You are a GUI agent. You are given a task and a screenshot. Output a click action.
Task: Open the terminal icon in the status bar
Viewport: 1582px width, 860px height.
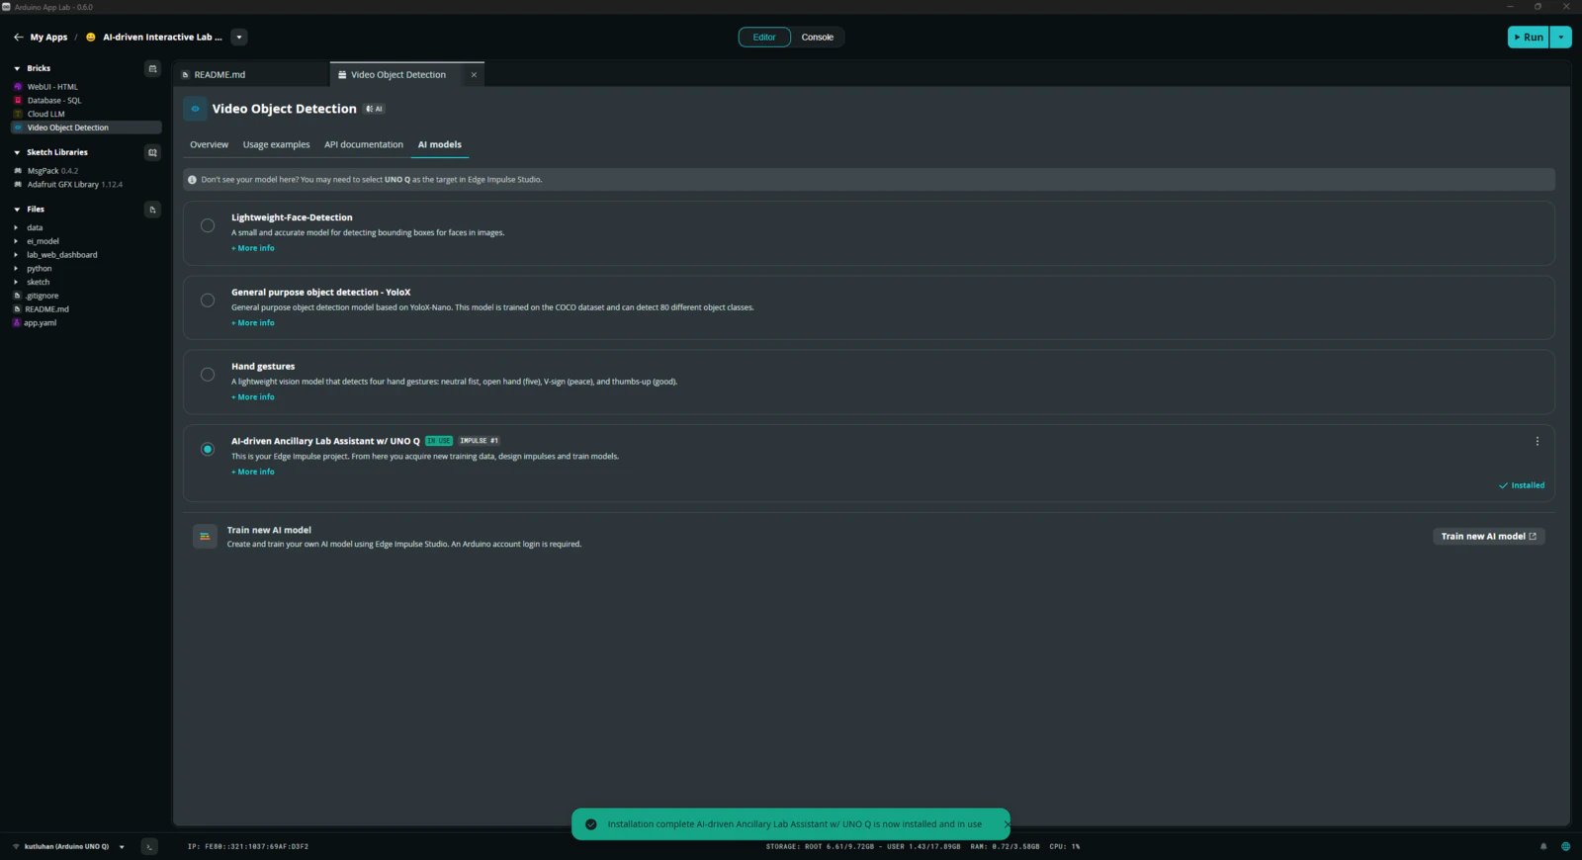(149, 846)
